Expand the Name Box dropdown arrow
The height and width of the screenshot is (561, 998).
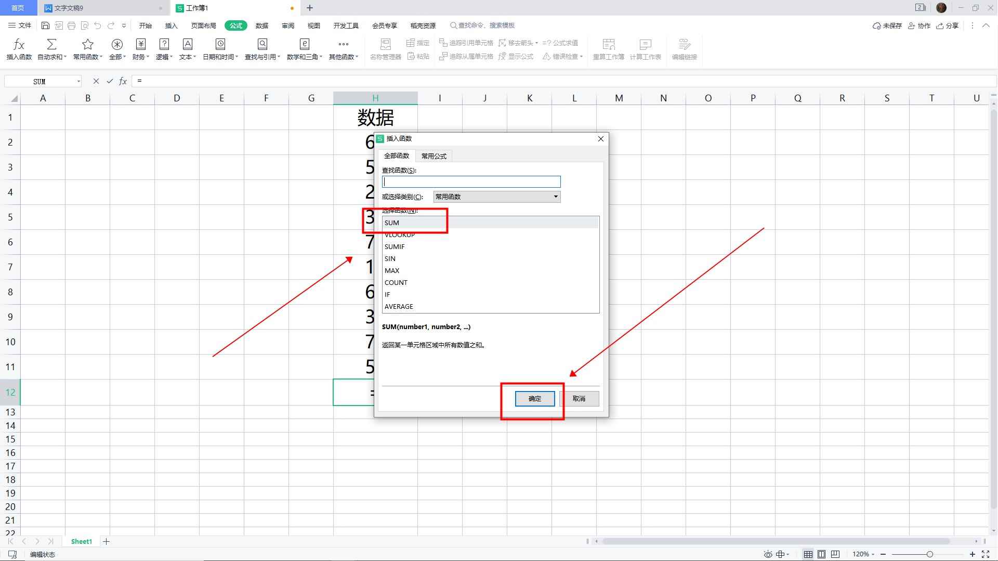tap(78, 81)
